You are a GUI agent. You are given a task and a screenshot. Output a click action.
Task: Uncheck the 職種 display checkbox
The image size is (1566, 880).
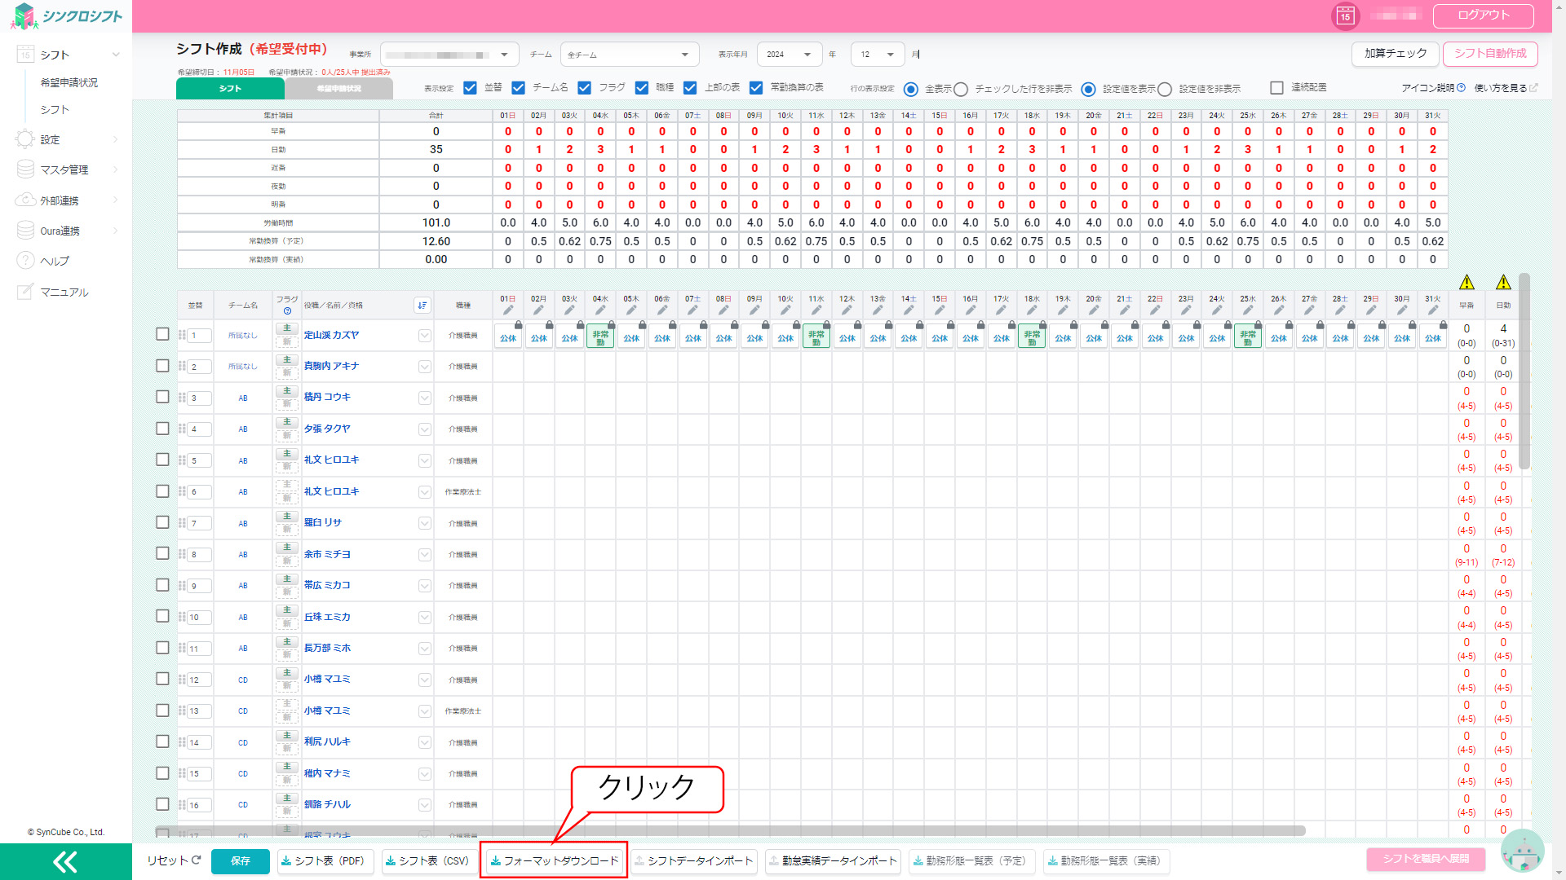[x=642, y=88]
